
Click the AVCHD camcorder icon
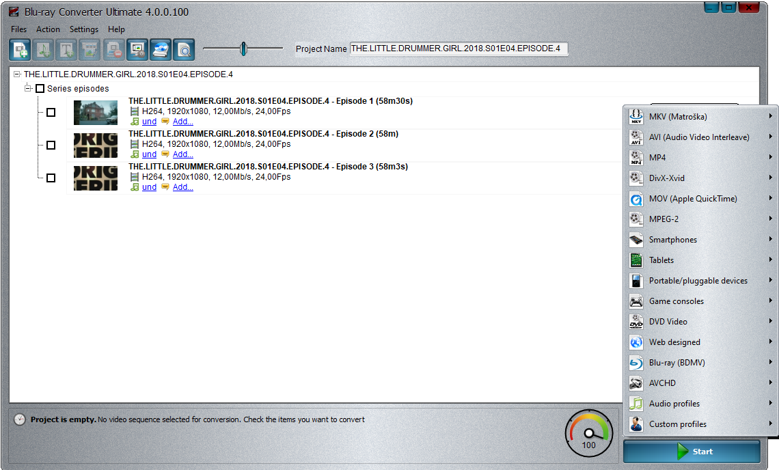point(636,383)
